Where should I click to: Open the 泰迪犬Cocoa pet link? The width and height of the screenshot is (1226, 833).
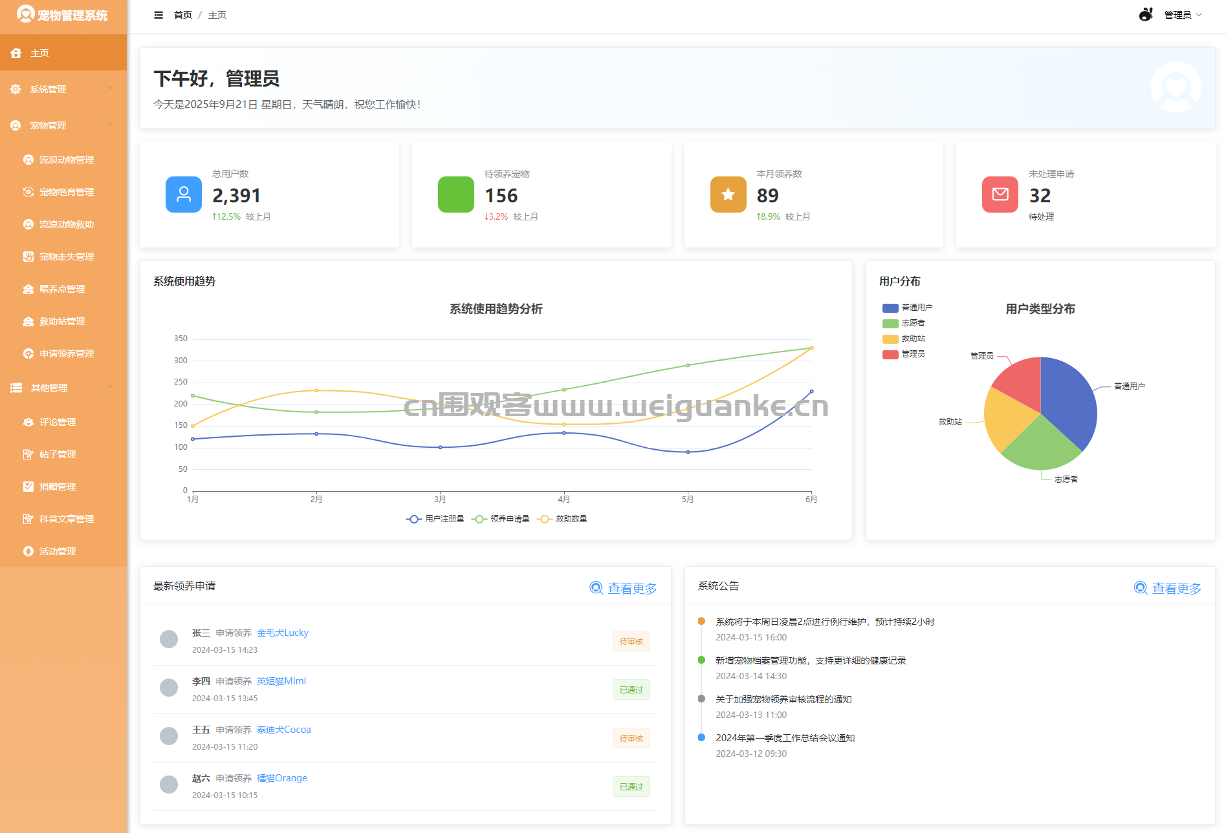(x=284, y=730)
